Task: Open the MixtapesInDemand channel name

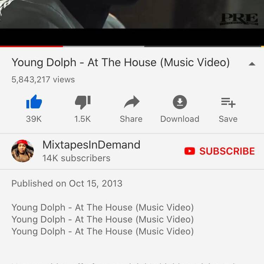Action: (x=92, y=145)
